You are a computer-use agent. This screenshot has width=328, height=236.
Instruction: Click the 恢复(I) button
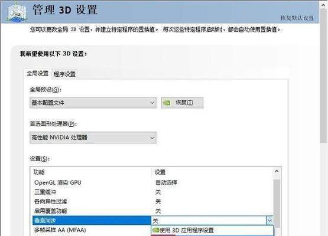(182, 103)
